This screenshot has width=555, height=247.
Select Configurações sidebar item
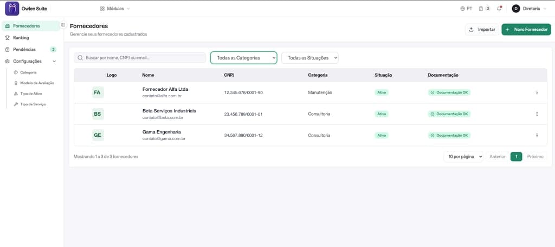(30, 61)
